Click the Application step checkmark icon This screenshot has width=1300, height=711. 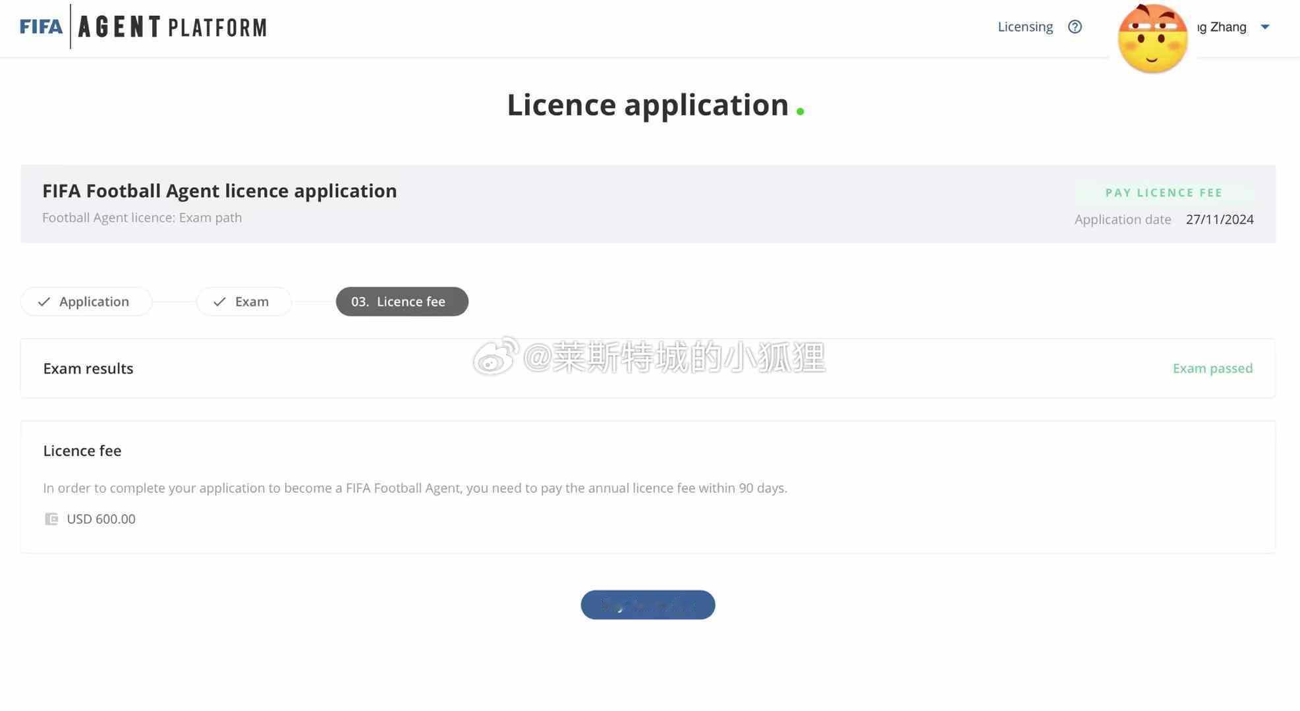tap(43, 302)
